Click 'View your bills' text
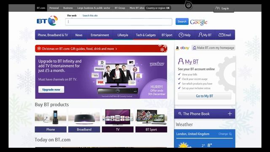270x152 pixels. 189,74
